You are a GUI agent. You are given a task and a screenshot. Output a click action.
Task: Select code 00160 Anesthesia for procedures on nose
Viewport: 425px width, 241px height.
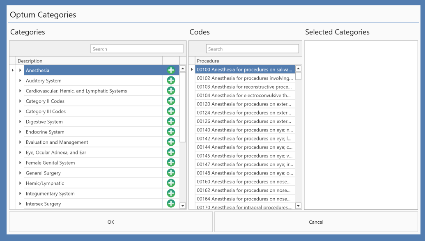pos(245,181)
